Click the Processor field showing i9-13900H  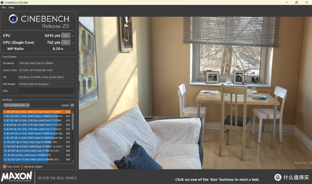(46, 63)
